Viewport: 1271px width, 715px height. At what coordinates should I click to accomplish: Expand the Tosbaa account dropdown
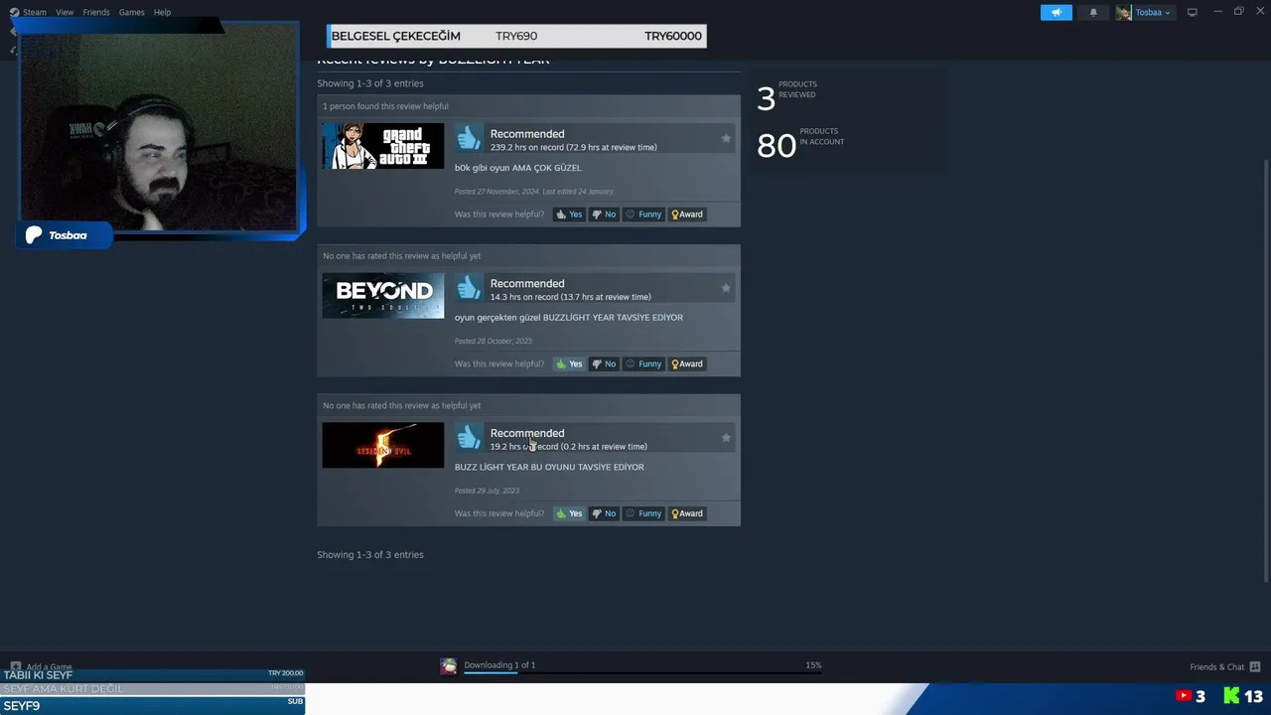[1153, 12]
